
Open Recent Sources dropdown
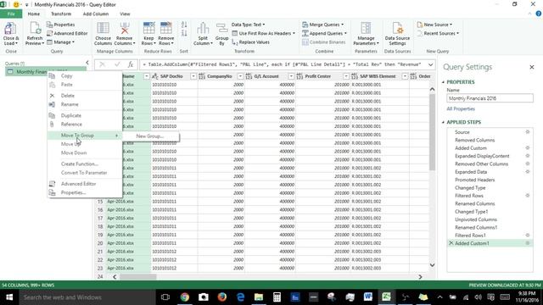click(438, 33)
